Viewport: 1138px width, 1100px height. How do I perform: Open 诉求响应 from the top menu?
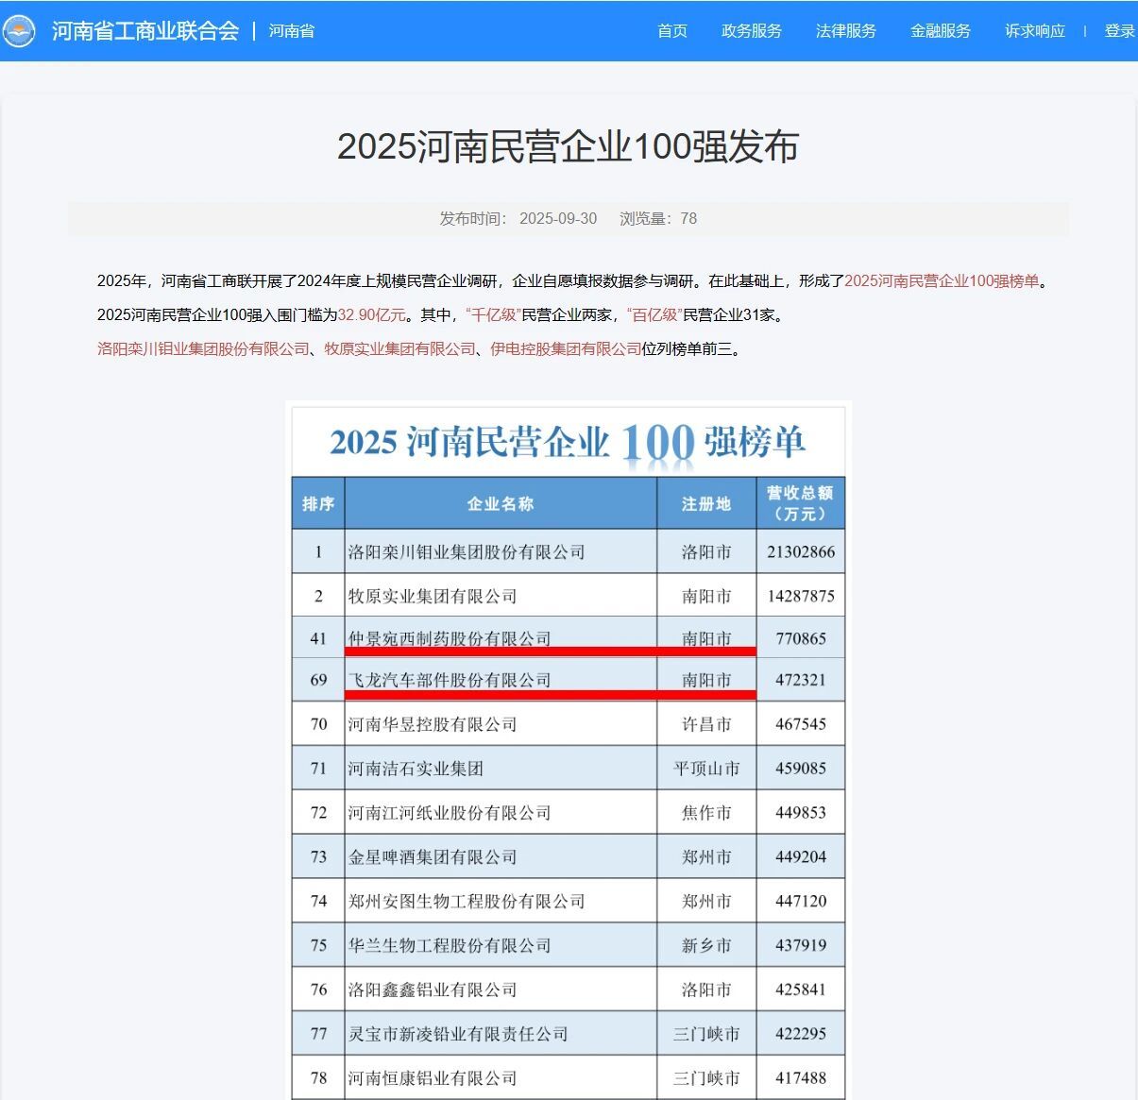(1034, 31)
